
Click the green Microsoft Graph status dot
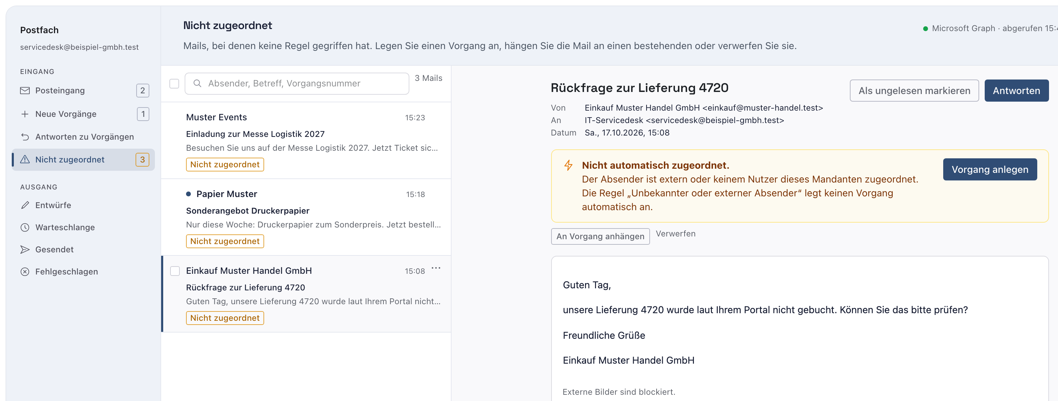925,28
